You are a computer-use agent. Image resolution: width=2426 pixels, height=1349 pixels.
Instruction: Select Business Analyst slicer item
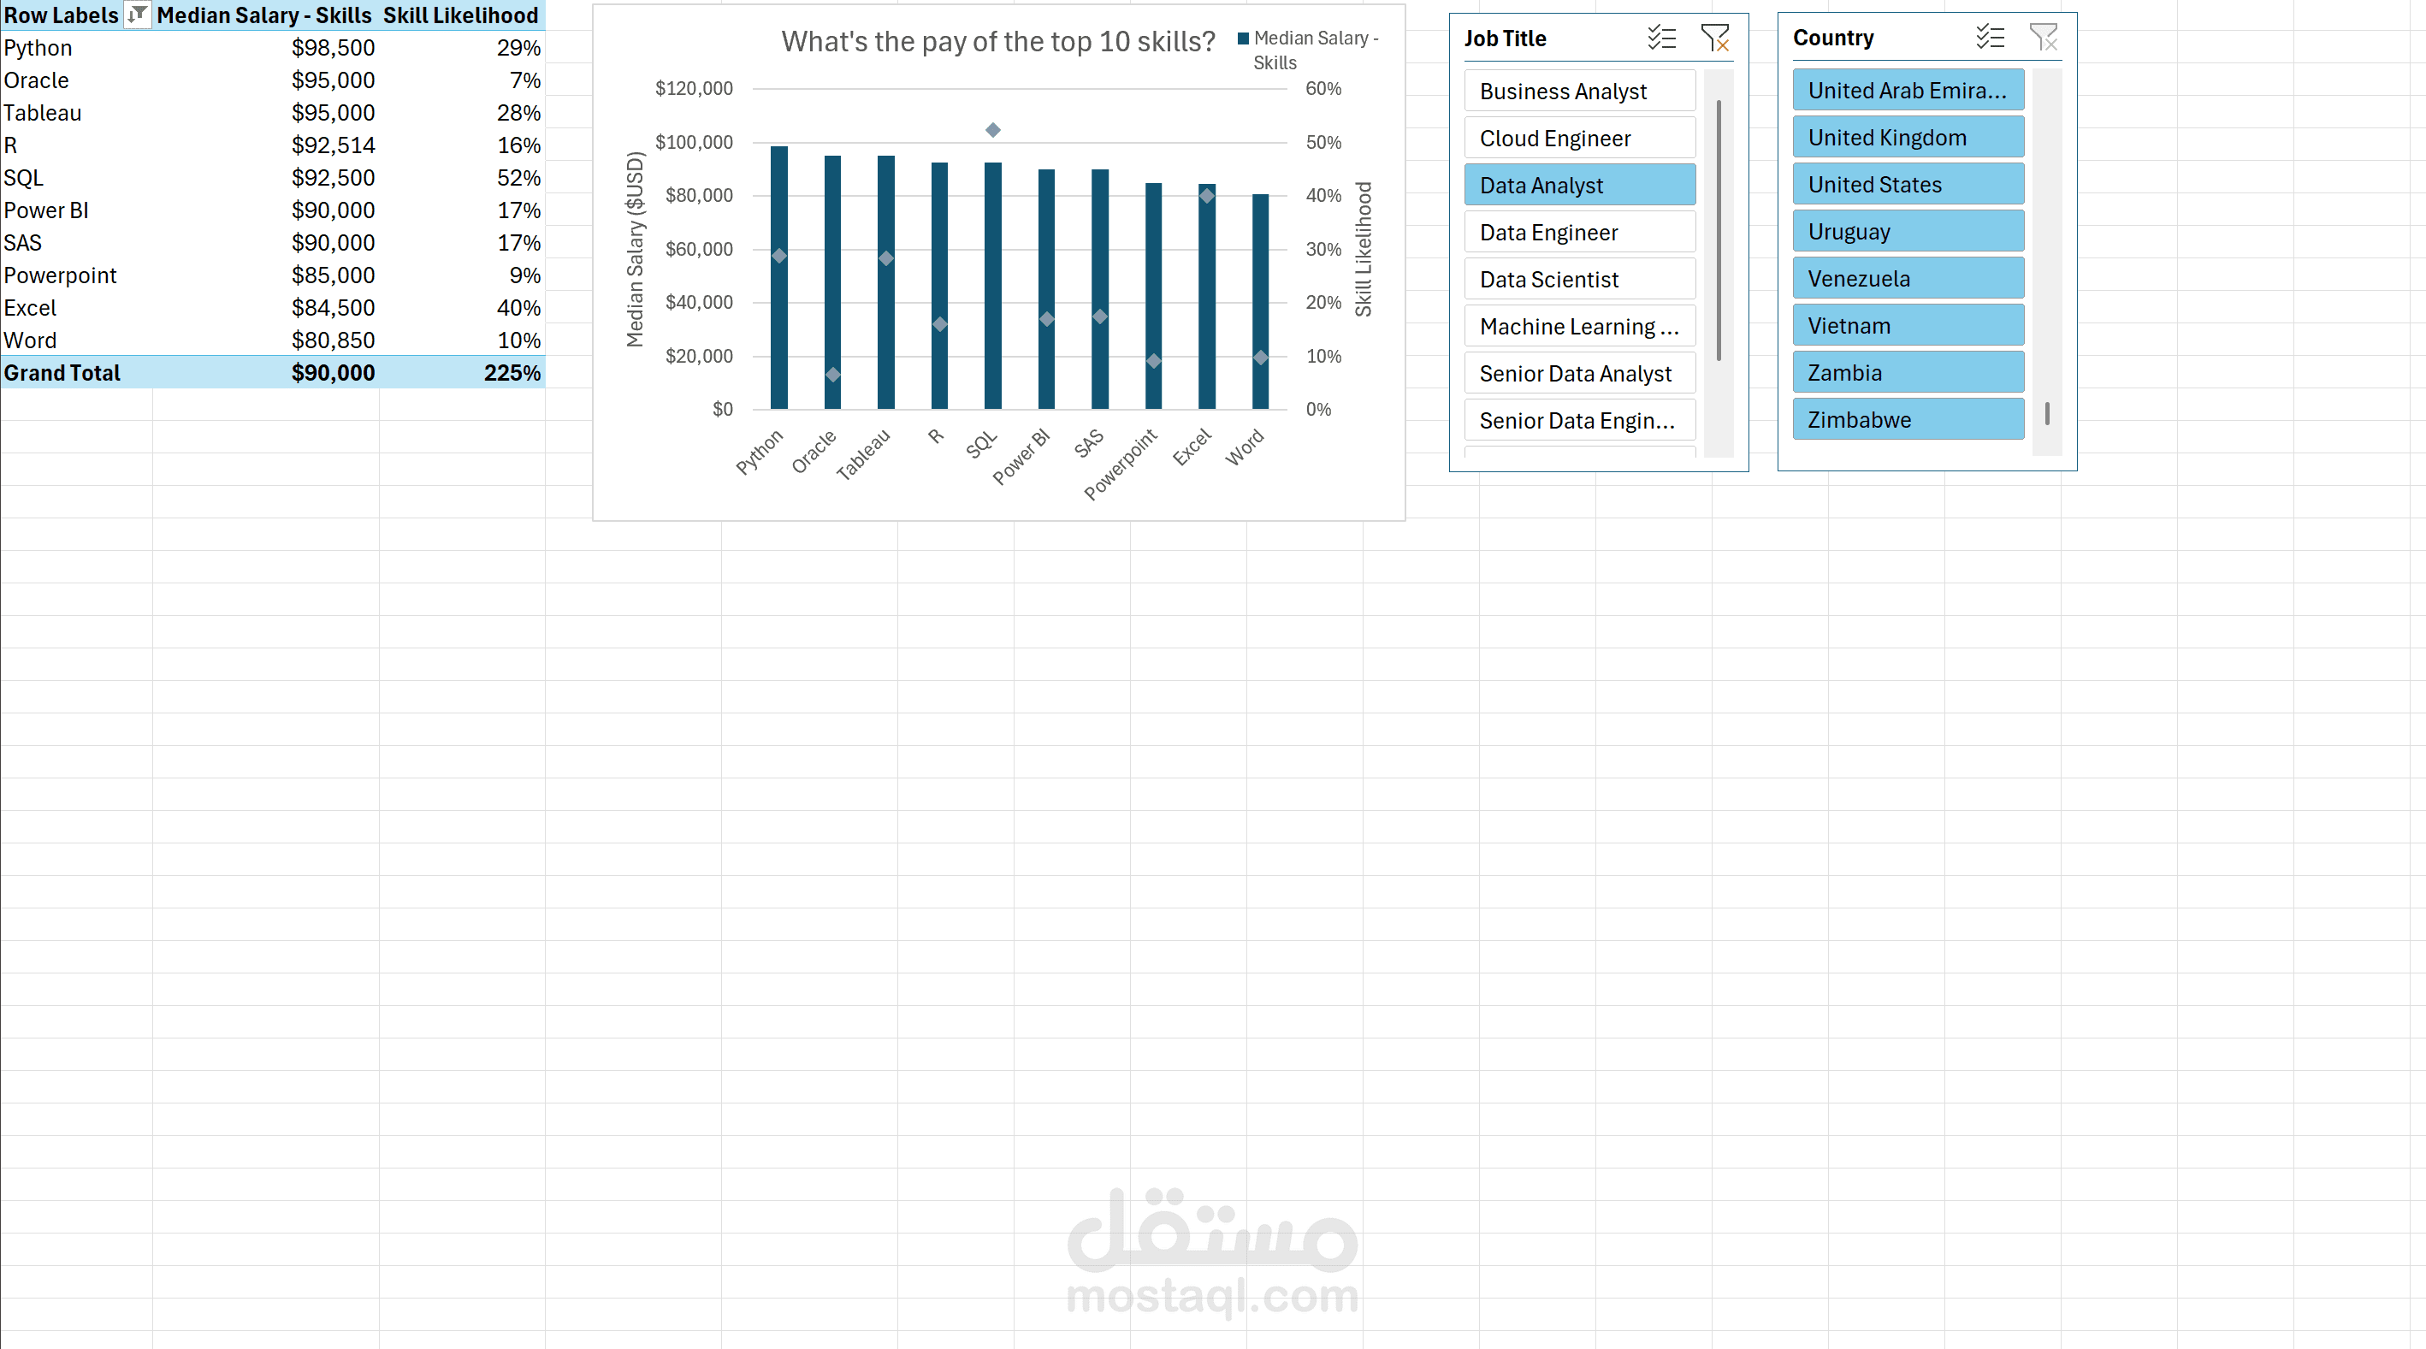[1579, 92]
